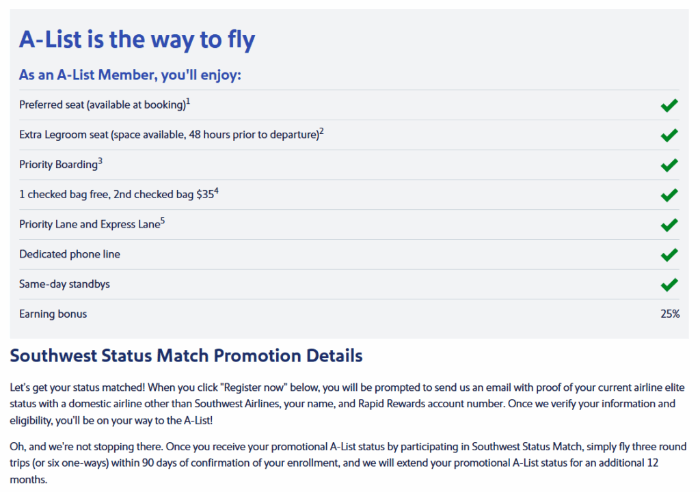Open footnote 4 after checked bag $35
The image size is (700, 492).
pos(217,191)
